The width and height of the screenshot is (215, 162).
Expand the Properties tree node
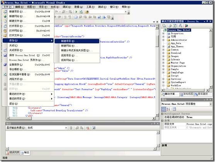[x=163, y=33]
